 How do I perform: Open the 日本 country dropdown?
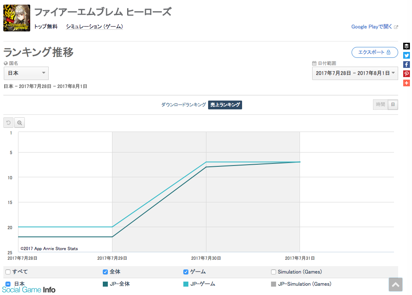[x=26, y=73]
